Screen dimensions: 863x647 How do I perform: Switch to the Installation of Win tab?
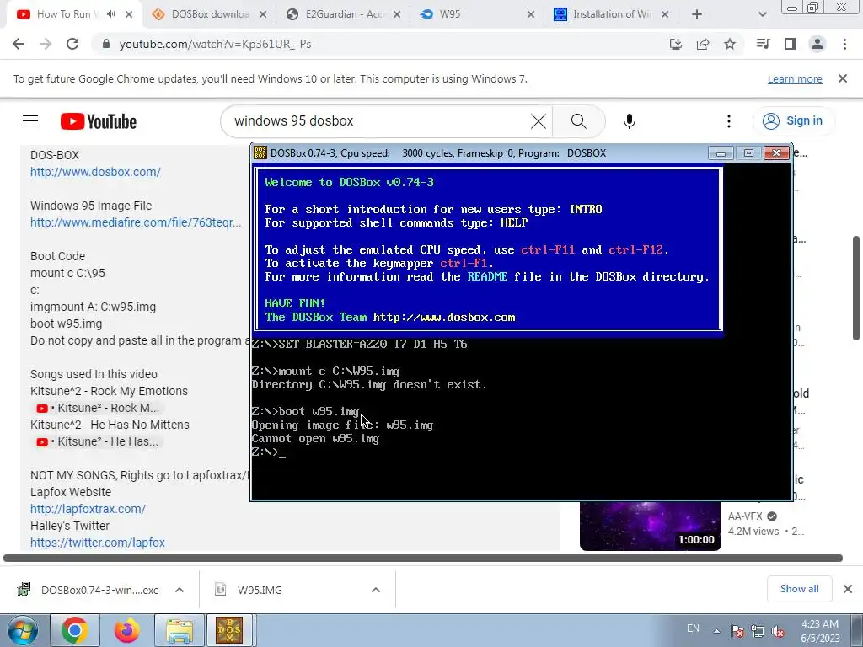point(612,14)
